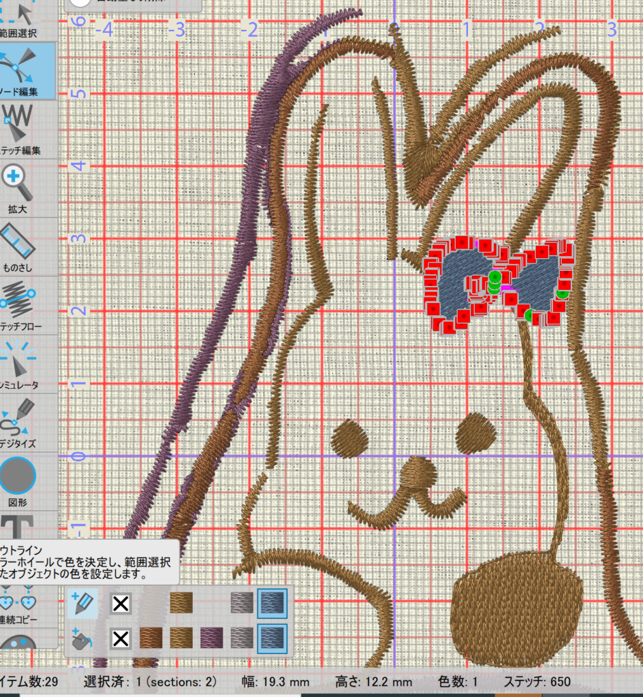Viewport: 643px width, 697px height.
Task: Click the outline pencil color icon
Action: 82,602
